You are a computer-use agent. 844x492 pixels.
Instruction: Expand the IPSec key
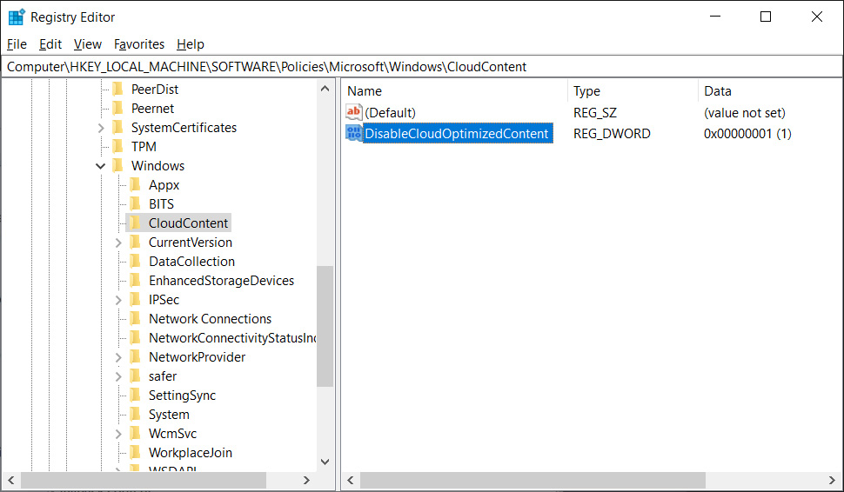[x=118, y=300]
